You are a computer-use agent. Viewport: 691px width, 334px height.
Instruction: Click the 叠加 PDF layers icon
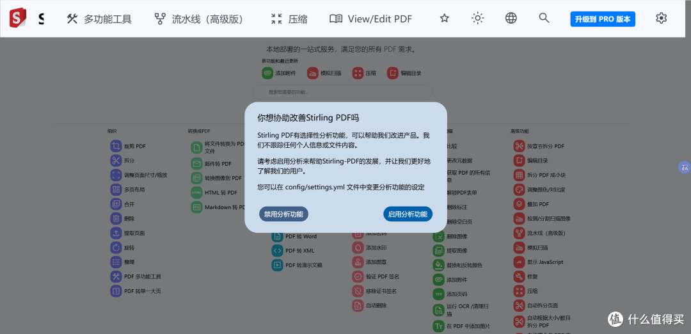(519, 205)
